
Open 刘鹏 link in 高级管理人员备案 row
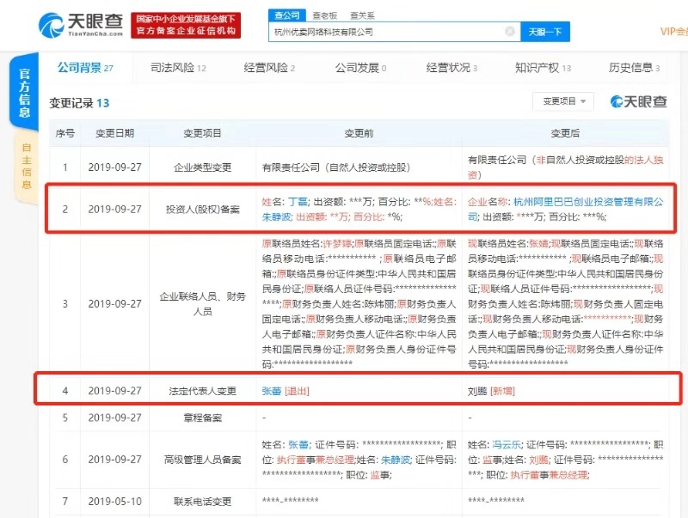click(539, 460)
